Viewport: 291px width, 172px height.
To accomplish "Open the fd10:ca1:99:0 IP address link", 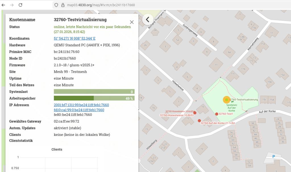I will pyautogui.click(x=79, y=110).
